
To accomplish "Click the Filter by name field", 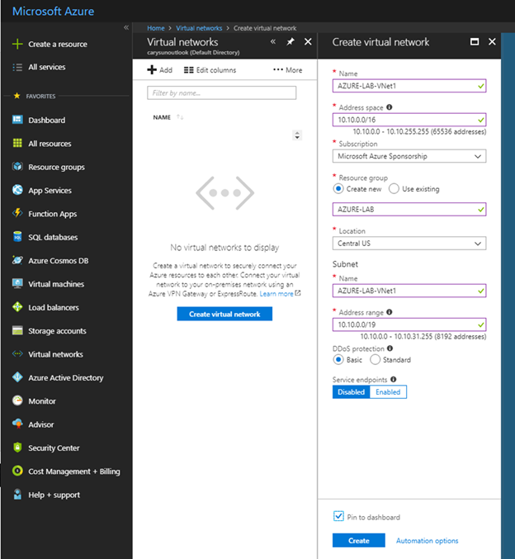I will pos(221,93).
